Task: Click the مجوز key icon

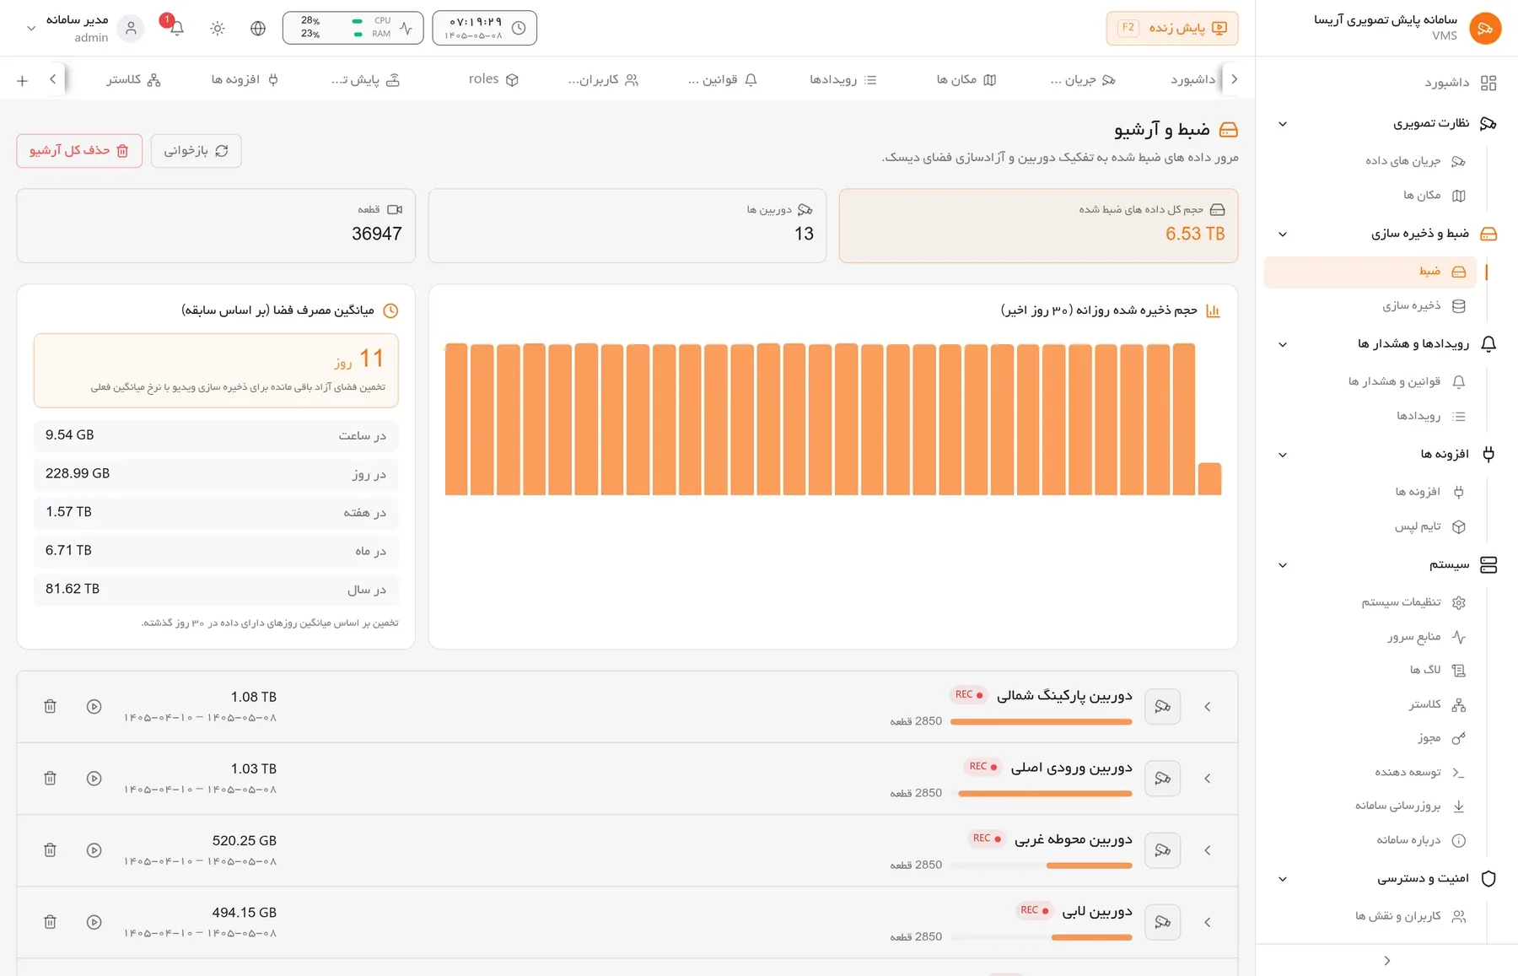Action: click(1459, 739)
